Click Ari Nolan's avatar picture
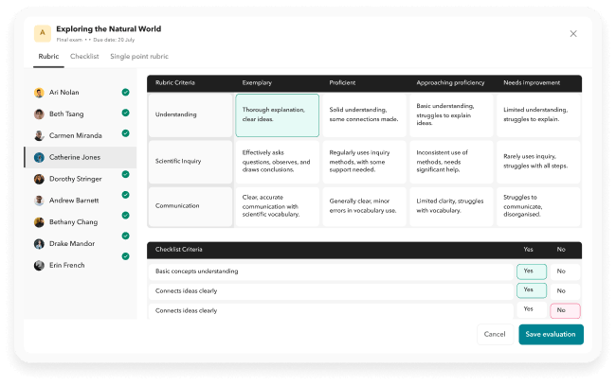 (x=39, y=93)
